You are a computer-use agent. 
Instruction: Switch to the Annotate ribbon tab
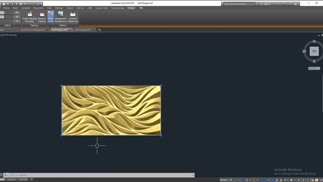(26, 8)
